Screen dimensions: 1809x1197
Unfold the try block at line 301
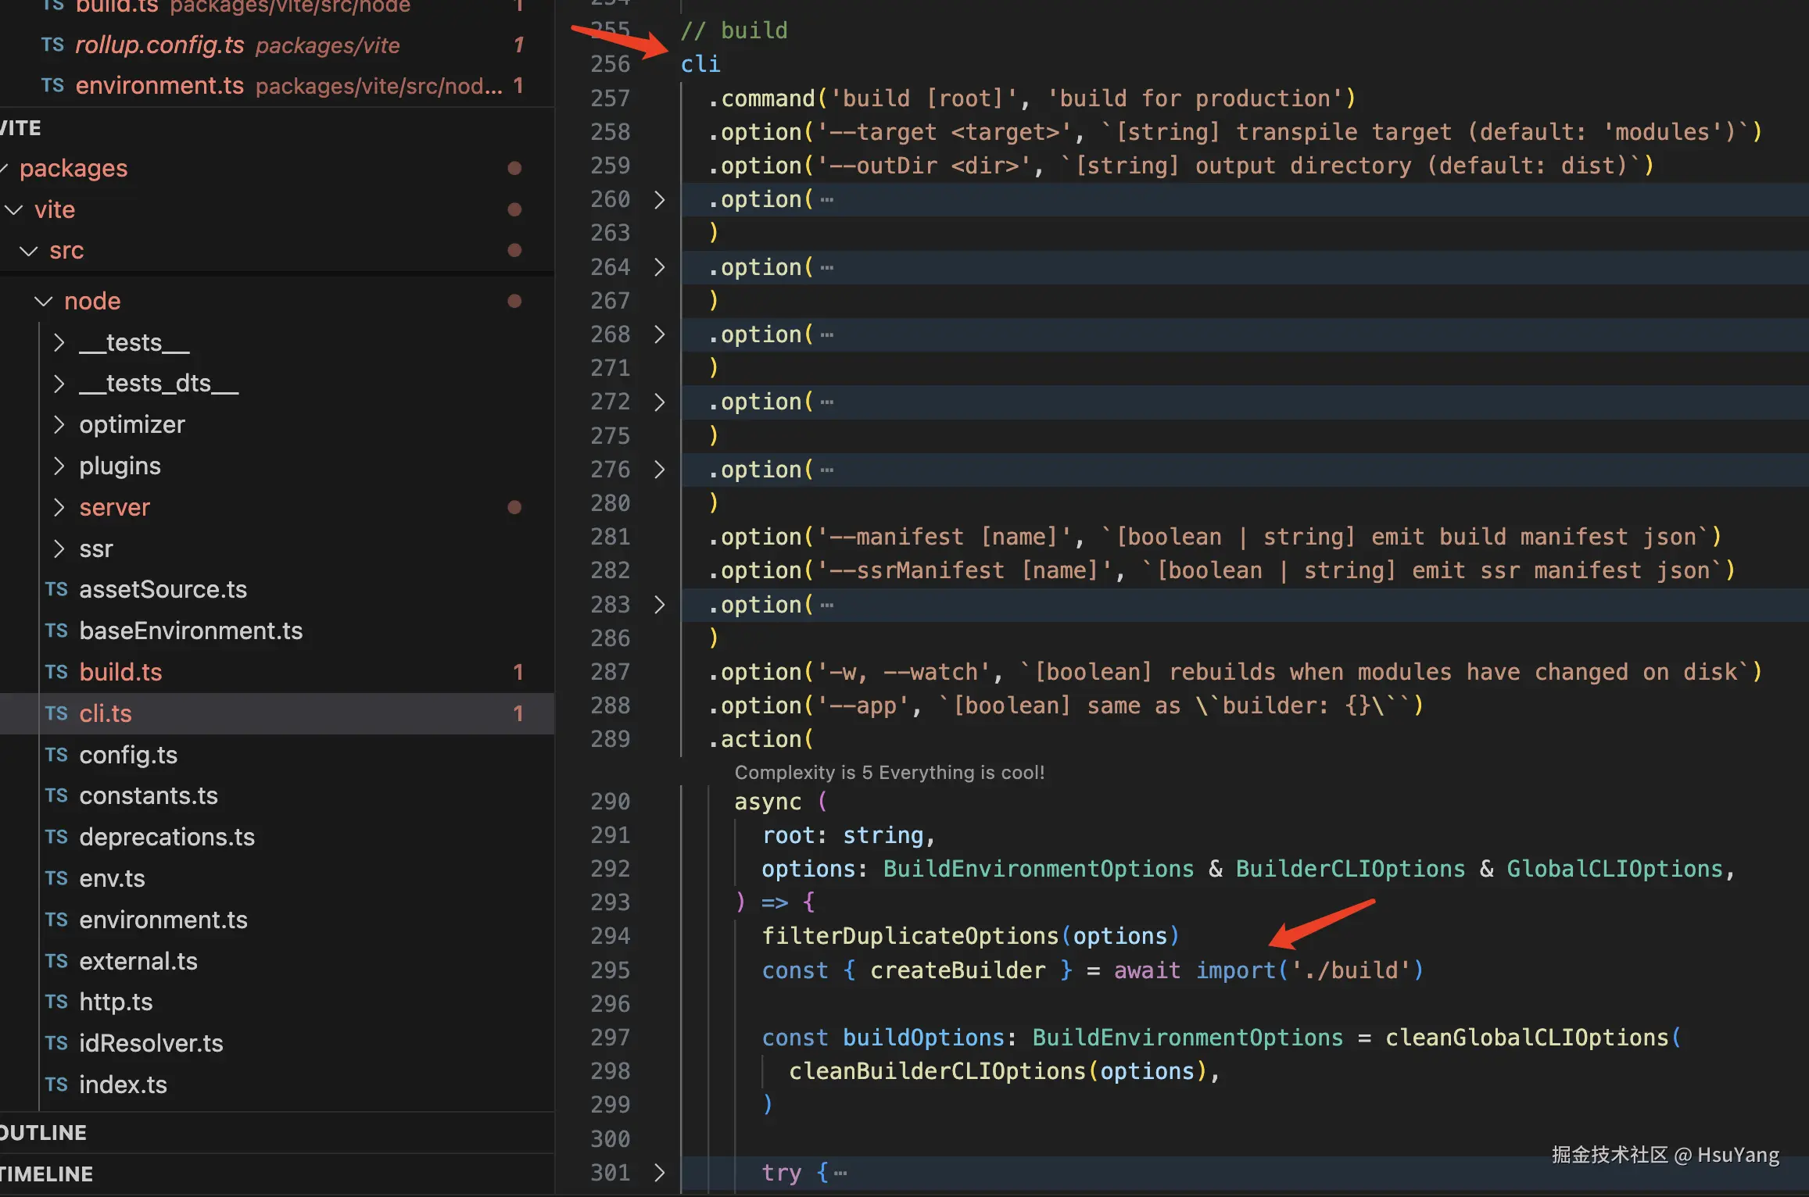point(659,1172)
